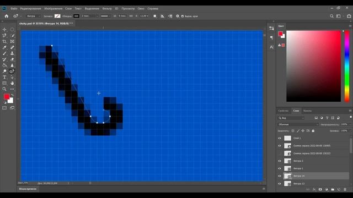Show hidden screenshot layer ending 130323

[x=280, y=153]
